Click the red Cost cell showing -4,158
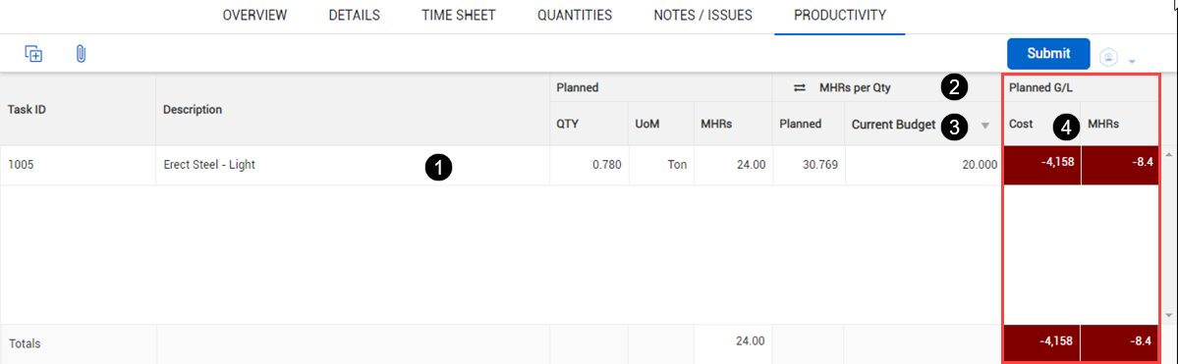The image size is (1178, 364). [x=1042, y=165]
